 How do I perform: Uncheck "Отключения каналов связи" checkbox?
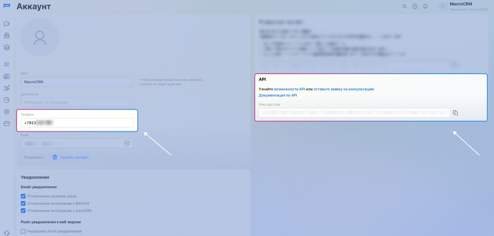point(23,196)
